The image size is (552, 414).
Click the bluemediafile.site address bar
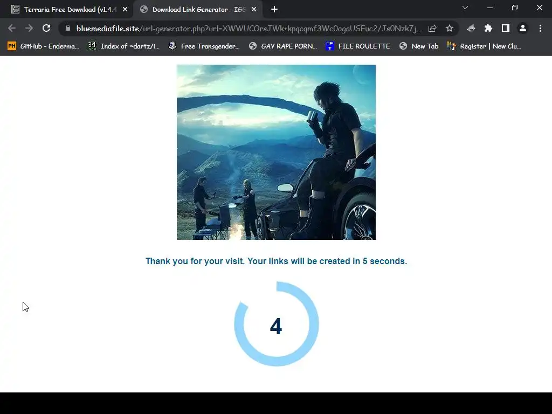(248, 29)
